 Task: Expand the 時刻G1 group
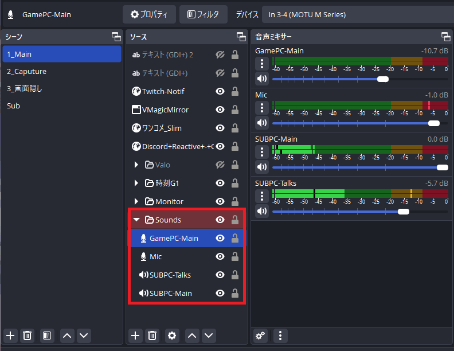(x=136, y=183)
